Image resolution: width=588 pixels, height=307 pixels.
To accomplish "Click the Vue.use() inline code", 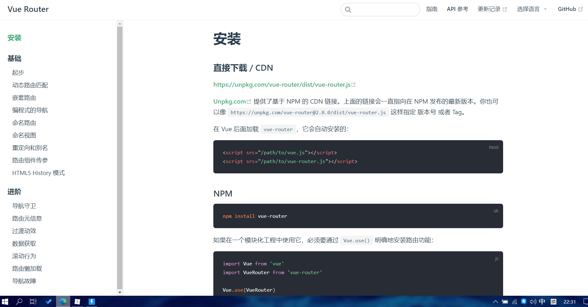I will 356,240.
